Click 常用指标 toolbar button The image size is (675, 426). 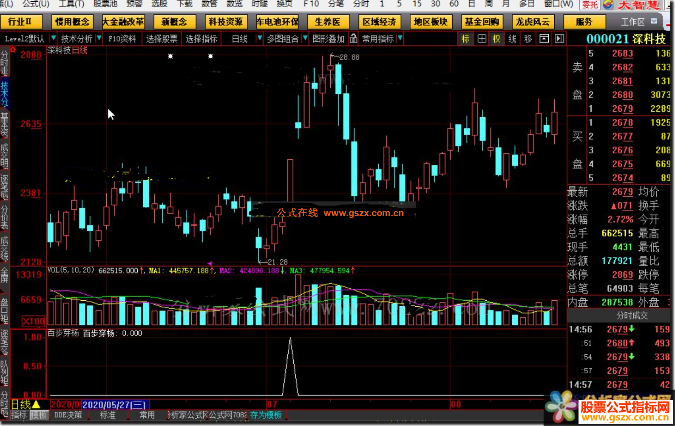(378, 39)
